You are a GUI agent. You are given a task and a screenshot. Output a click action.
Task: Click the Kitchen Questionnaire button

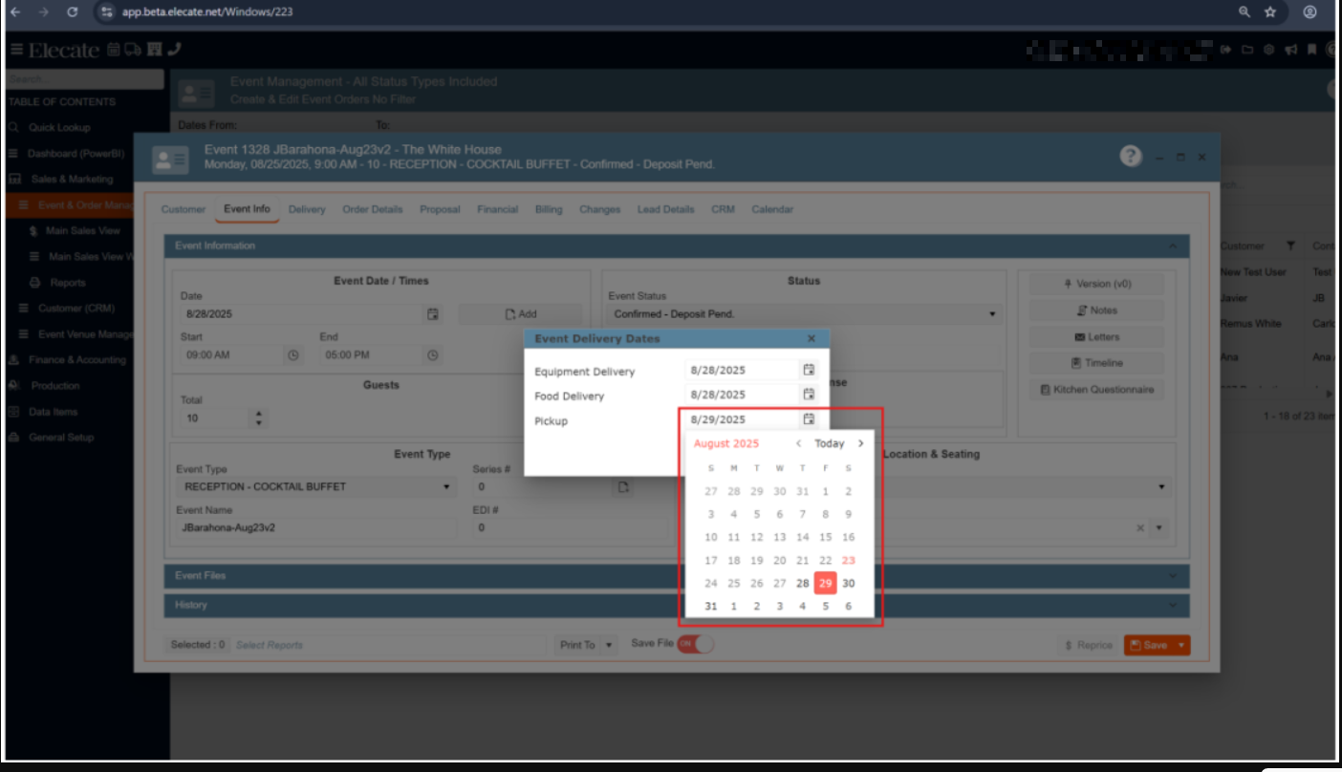tap(1096, 390)
